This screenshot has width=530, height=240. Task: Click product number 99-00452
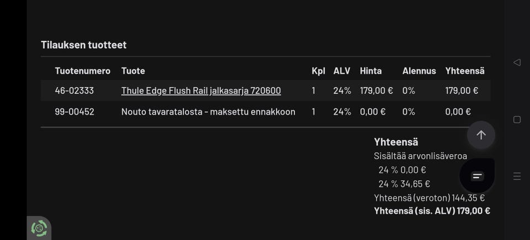tap(75, 112)
